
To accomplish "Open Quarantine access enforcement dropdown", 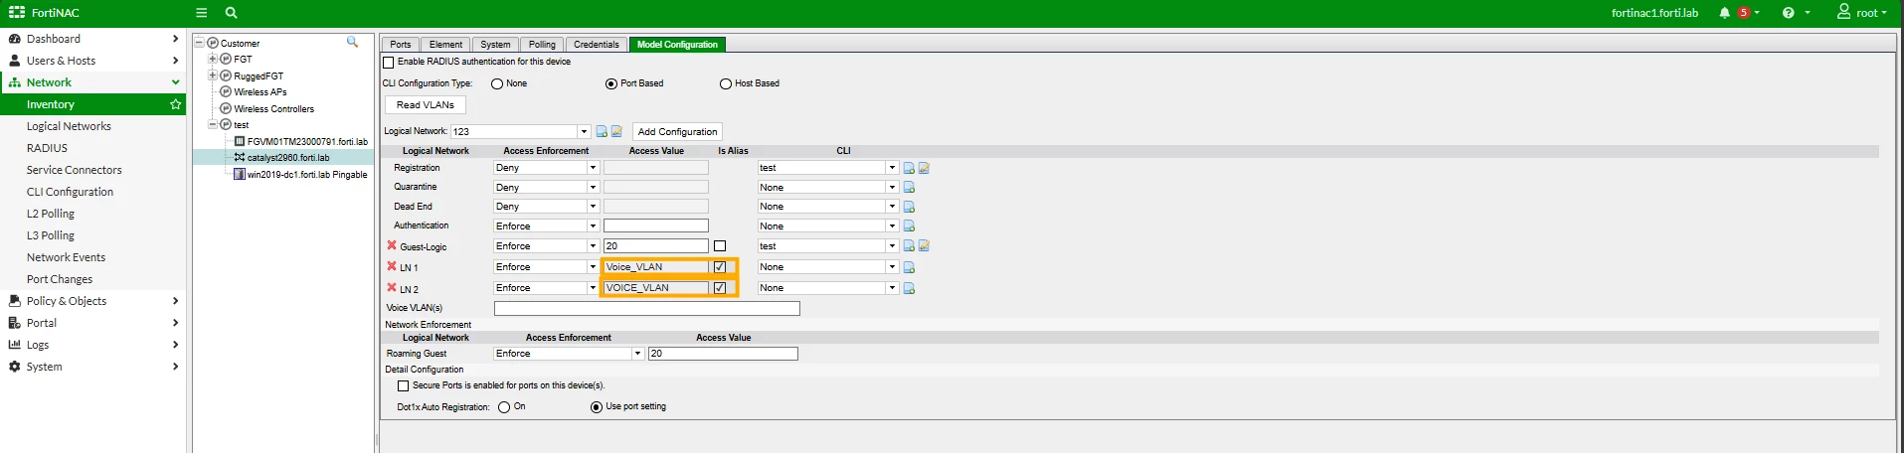I will click(593, 187).
